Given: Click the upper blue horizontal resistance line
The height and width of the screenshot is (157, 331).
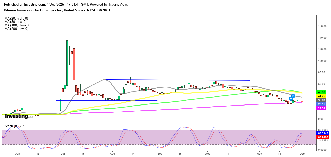Looking at the screenshot, I should 176,80.
